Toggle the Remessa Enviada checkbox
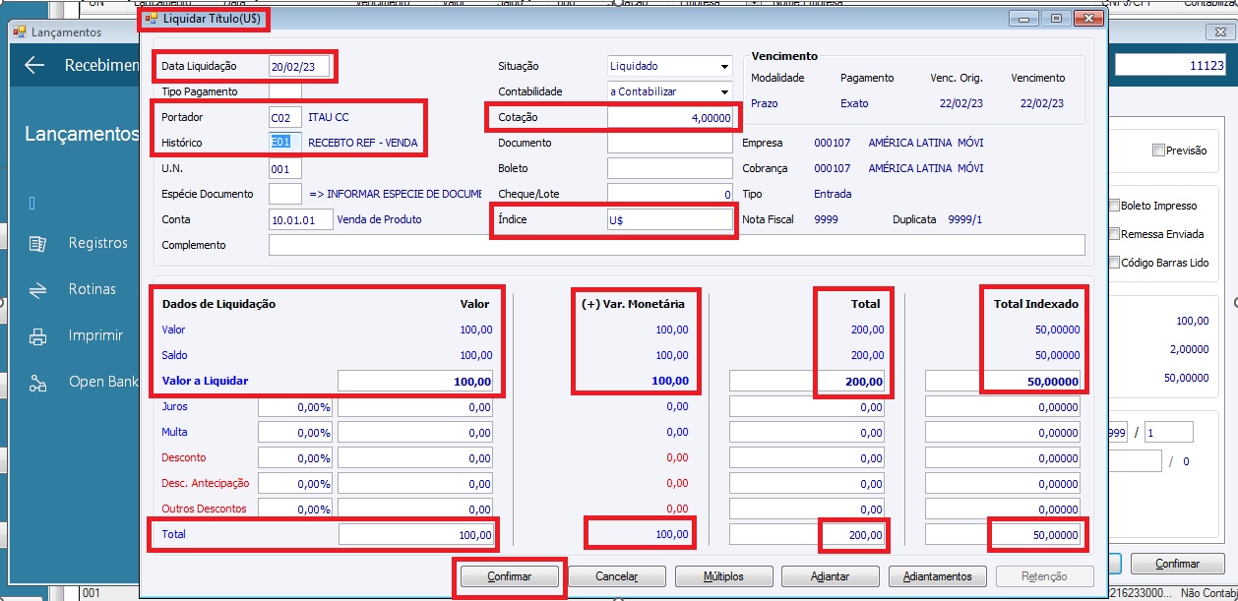Viewport: 1238px width, 601px height. [1114, 234]
